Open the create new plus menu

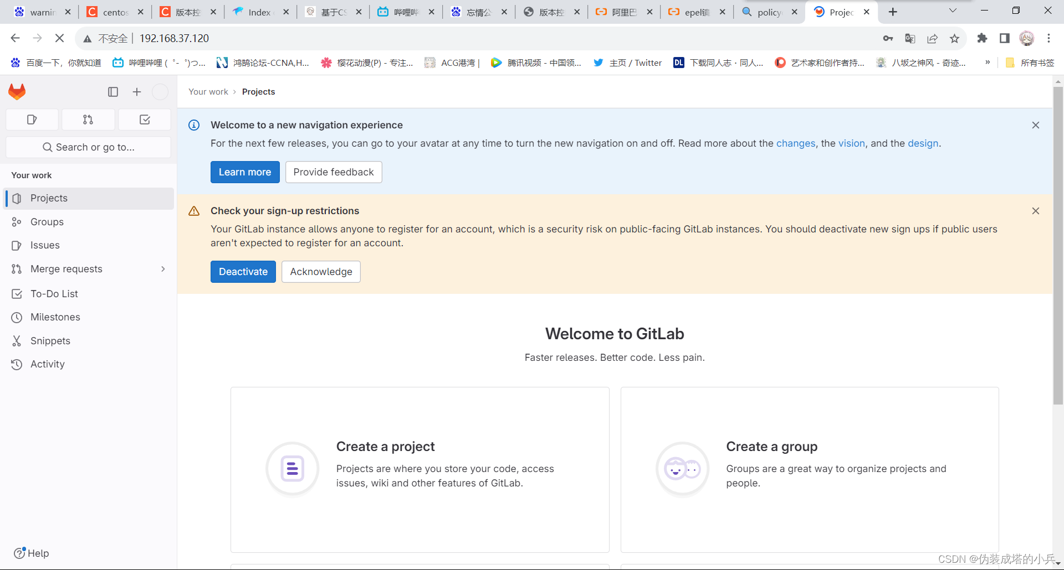pos(137,92)
